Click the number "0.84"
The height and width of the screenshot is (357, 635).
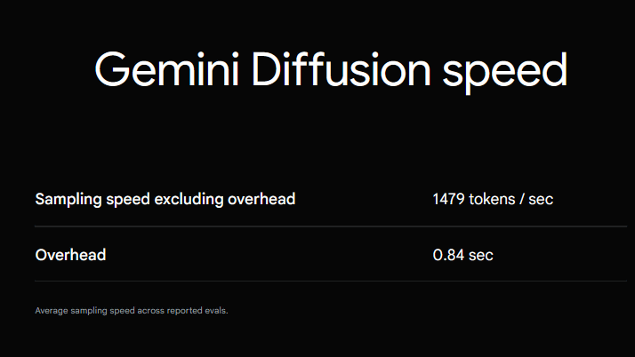[448, 255]
